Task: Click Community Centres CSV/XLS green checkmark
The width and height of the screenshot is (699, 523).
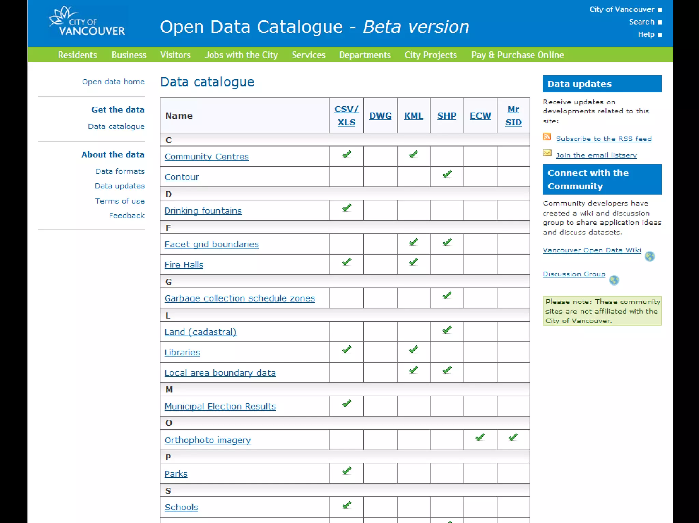Action: (346, 155)
